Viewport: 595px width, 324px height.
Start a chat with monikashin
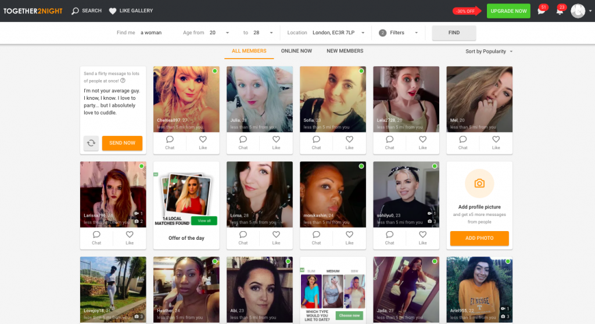pos(316,237)
